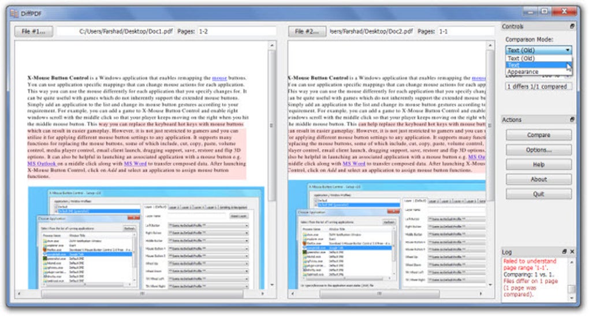Click right document horizontal scrollbar left arrow

click(x=293, y=294)
